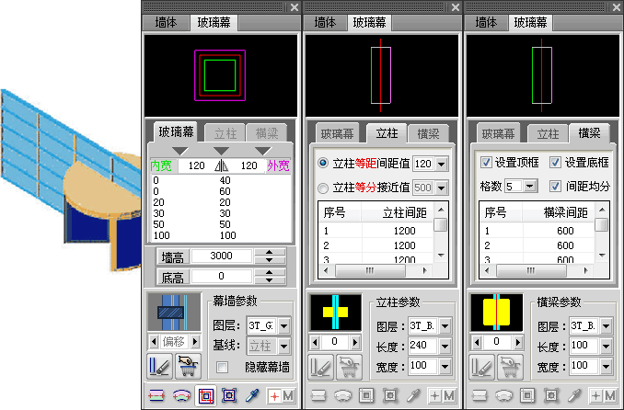This screenshot has width=624, height=410.
Task: Click the +M button in left panel
Action: click(x=281, y=395)
